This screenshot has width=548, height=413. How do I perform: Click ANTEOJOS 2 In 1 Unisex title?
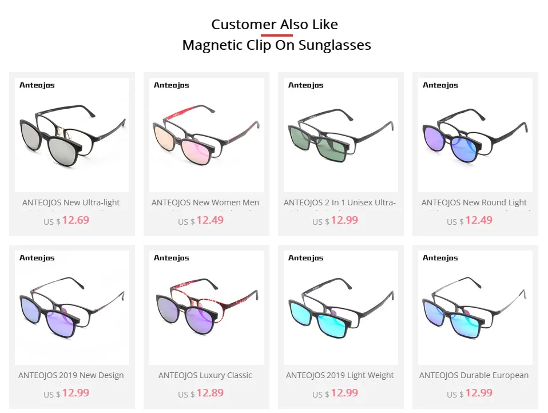[340, 202]
